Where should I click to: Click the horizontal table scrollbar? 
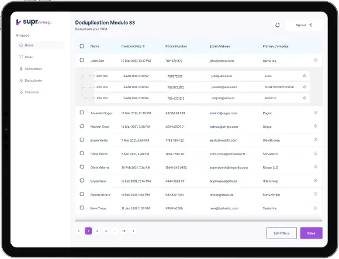pyautogui.click(x=199, y=220)
